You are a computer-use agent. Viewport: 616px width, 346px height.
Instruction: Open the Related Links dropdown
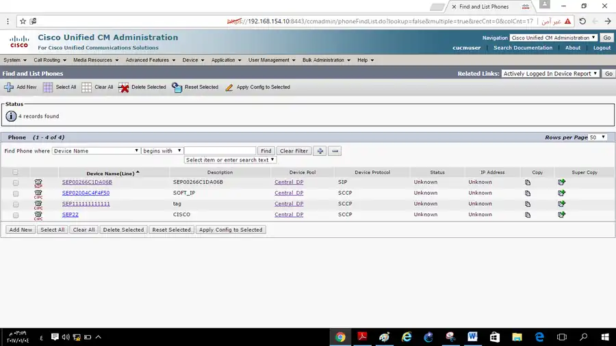pyautogui.click(x=550, y=74)
